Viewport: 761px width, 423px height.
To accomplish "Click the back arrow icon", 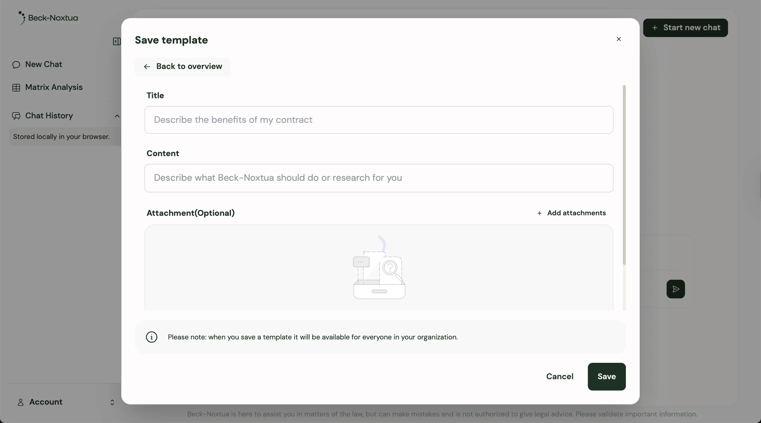I will pyautogui.click(x=147, y=66).
